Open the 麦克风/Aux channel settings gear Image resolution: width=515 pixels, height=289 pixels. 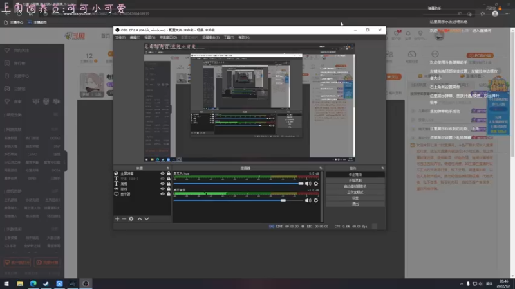[316, 184]
